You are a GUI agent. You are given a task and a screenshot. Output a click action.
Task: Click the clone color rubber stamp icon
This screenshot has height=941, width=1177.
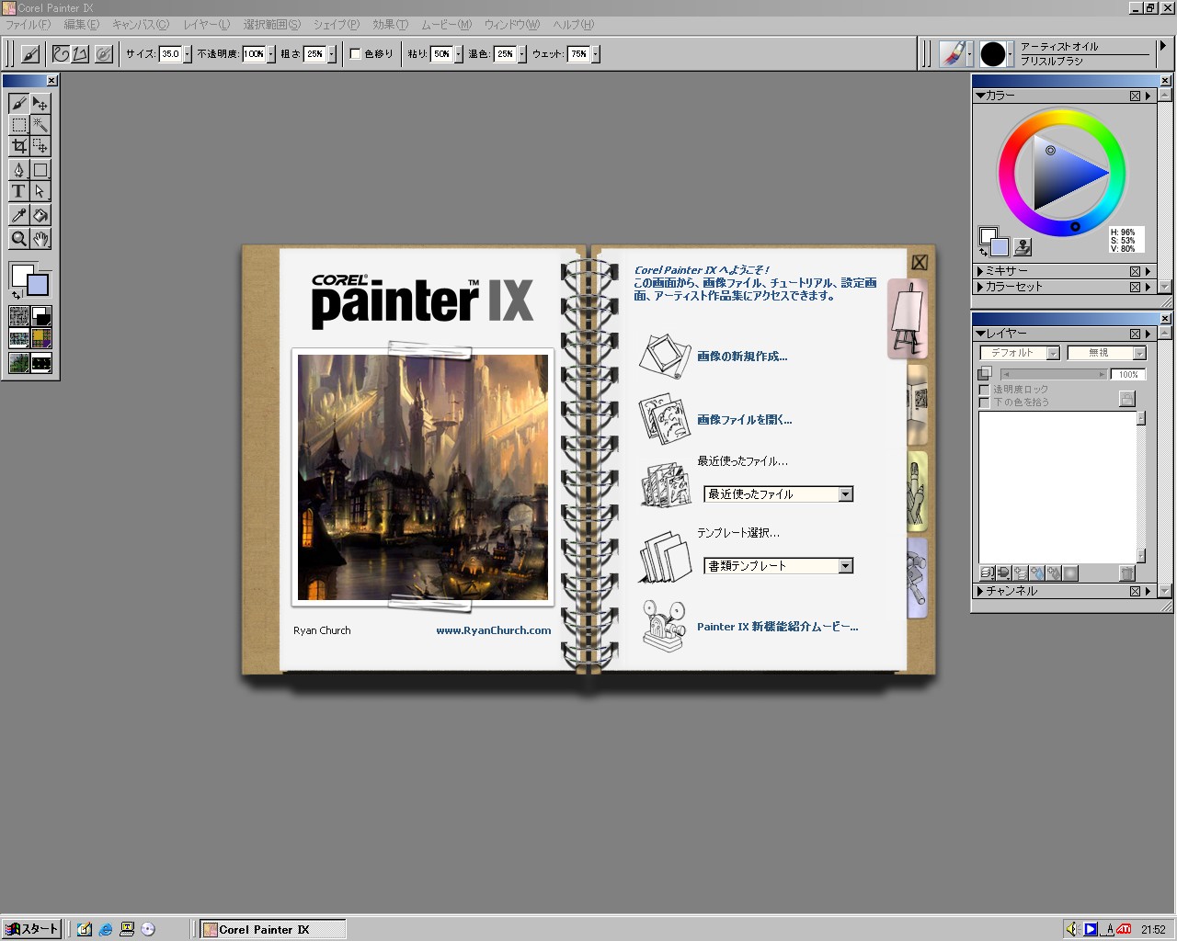click(1023, 247)
